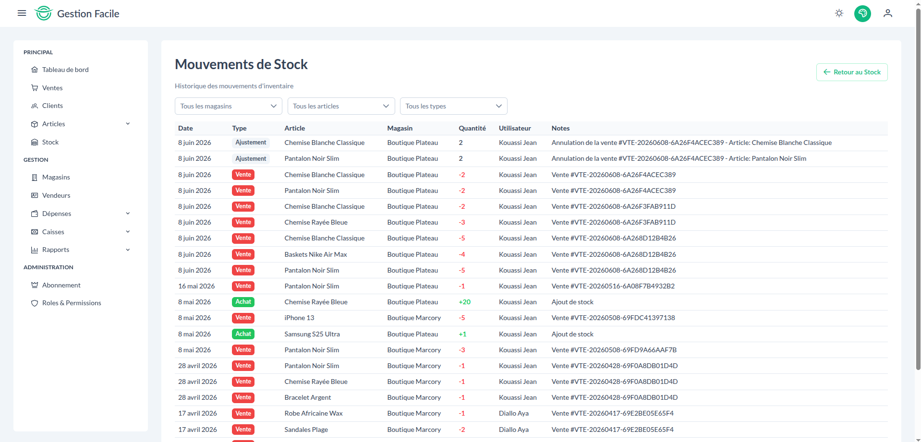Open the Tous les magasins dropdown
The height and width of the screenshot is (442, 921).
click(x=229, y=106)
